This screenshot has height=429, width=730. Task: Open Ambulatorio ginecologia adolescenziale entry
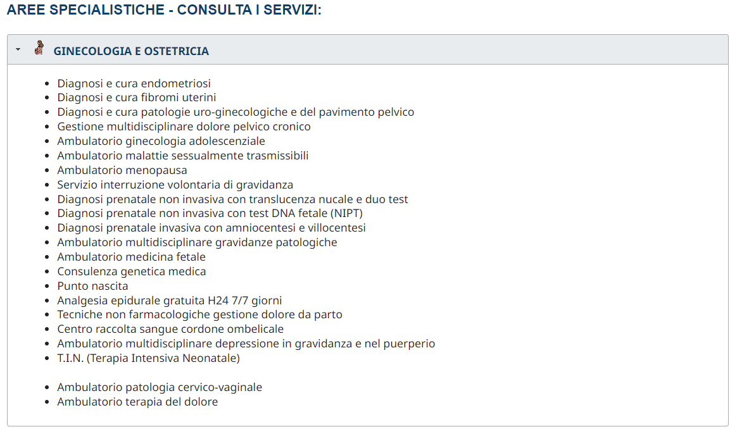pyautogui.click(x=161, y=141)
